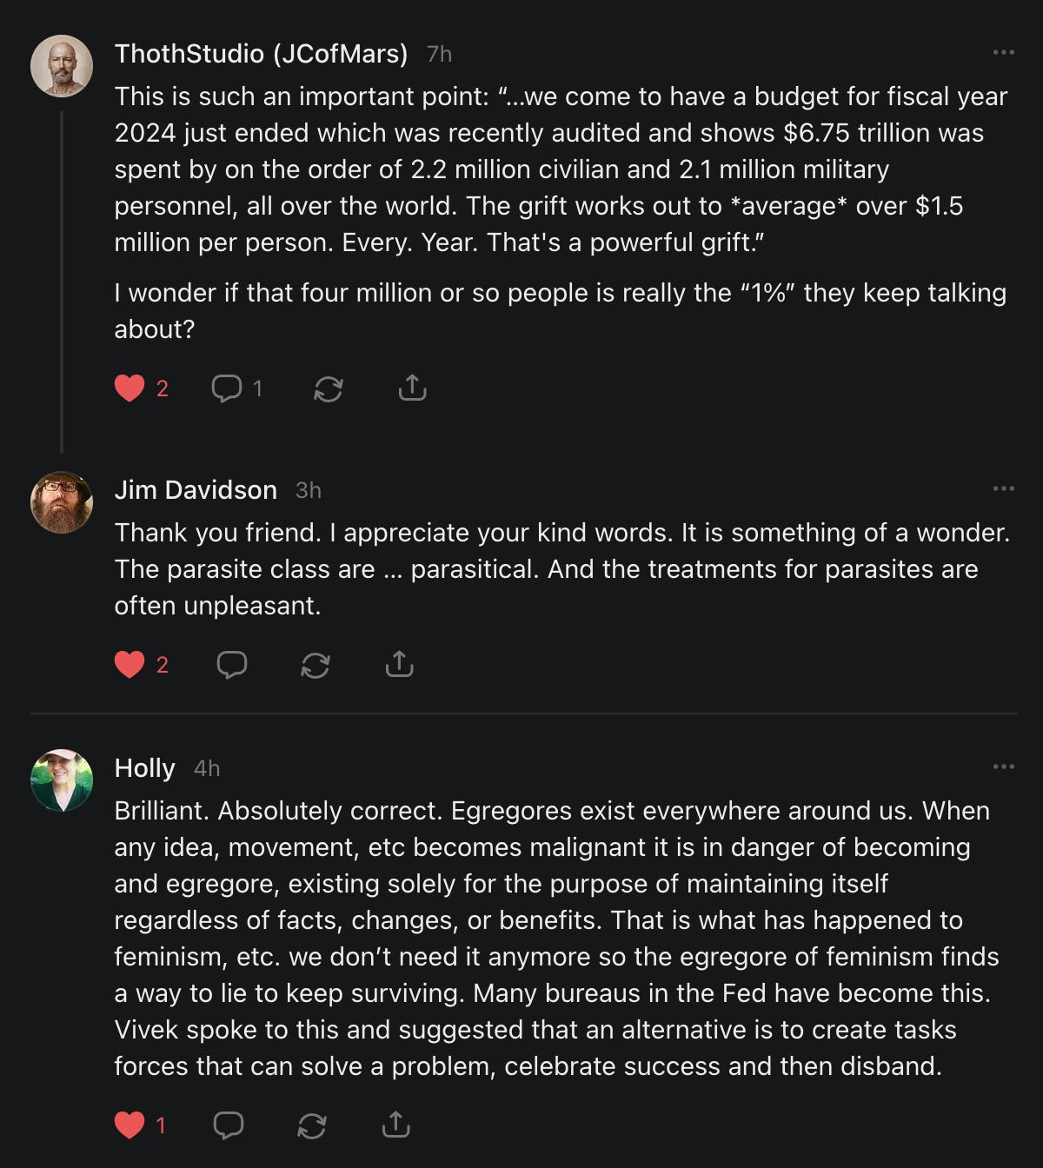Reply to Holly's comment
Screen dimensions: 1043x1168
228,1125
